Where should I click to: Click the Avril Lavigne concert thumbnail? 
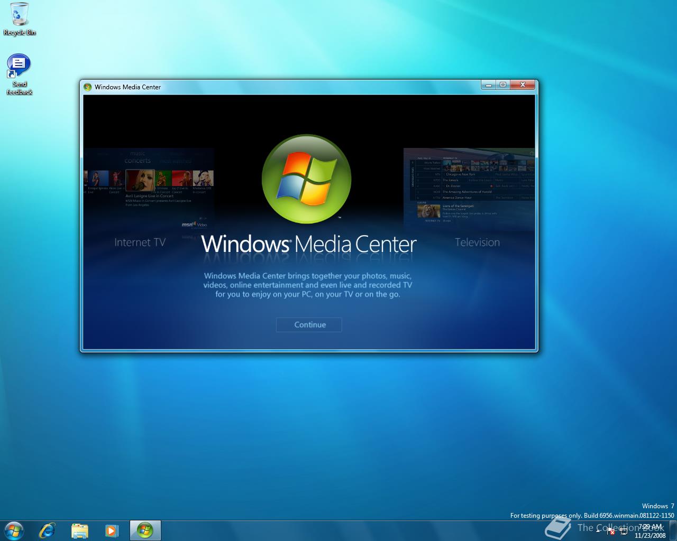[140, 180]
